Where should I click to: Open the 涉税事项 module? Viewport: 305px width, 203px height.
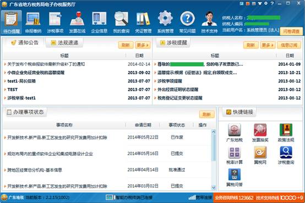tap(55, 23)
